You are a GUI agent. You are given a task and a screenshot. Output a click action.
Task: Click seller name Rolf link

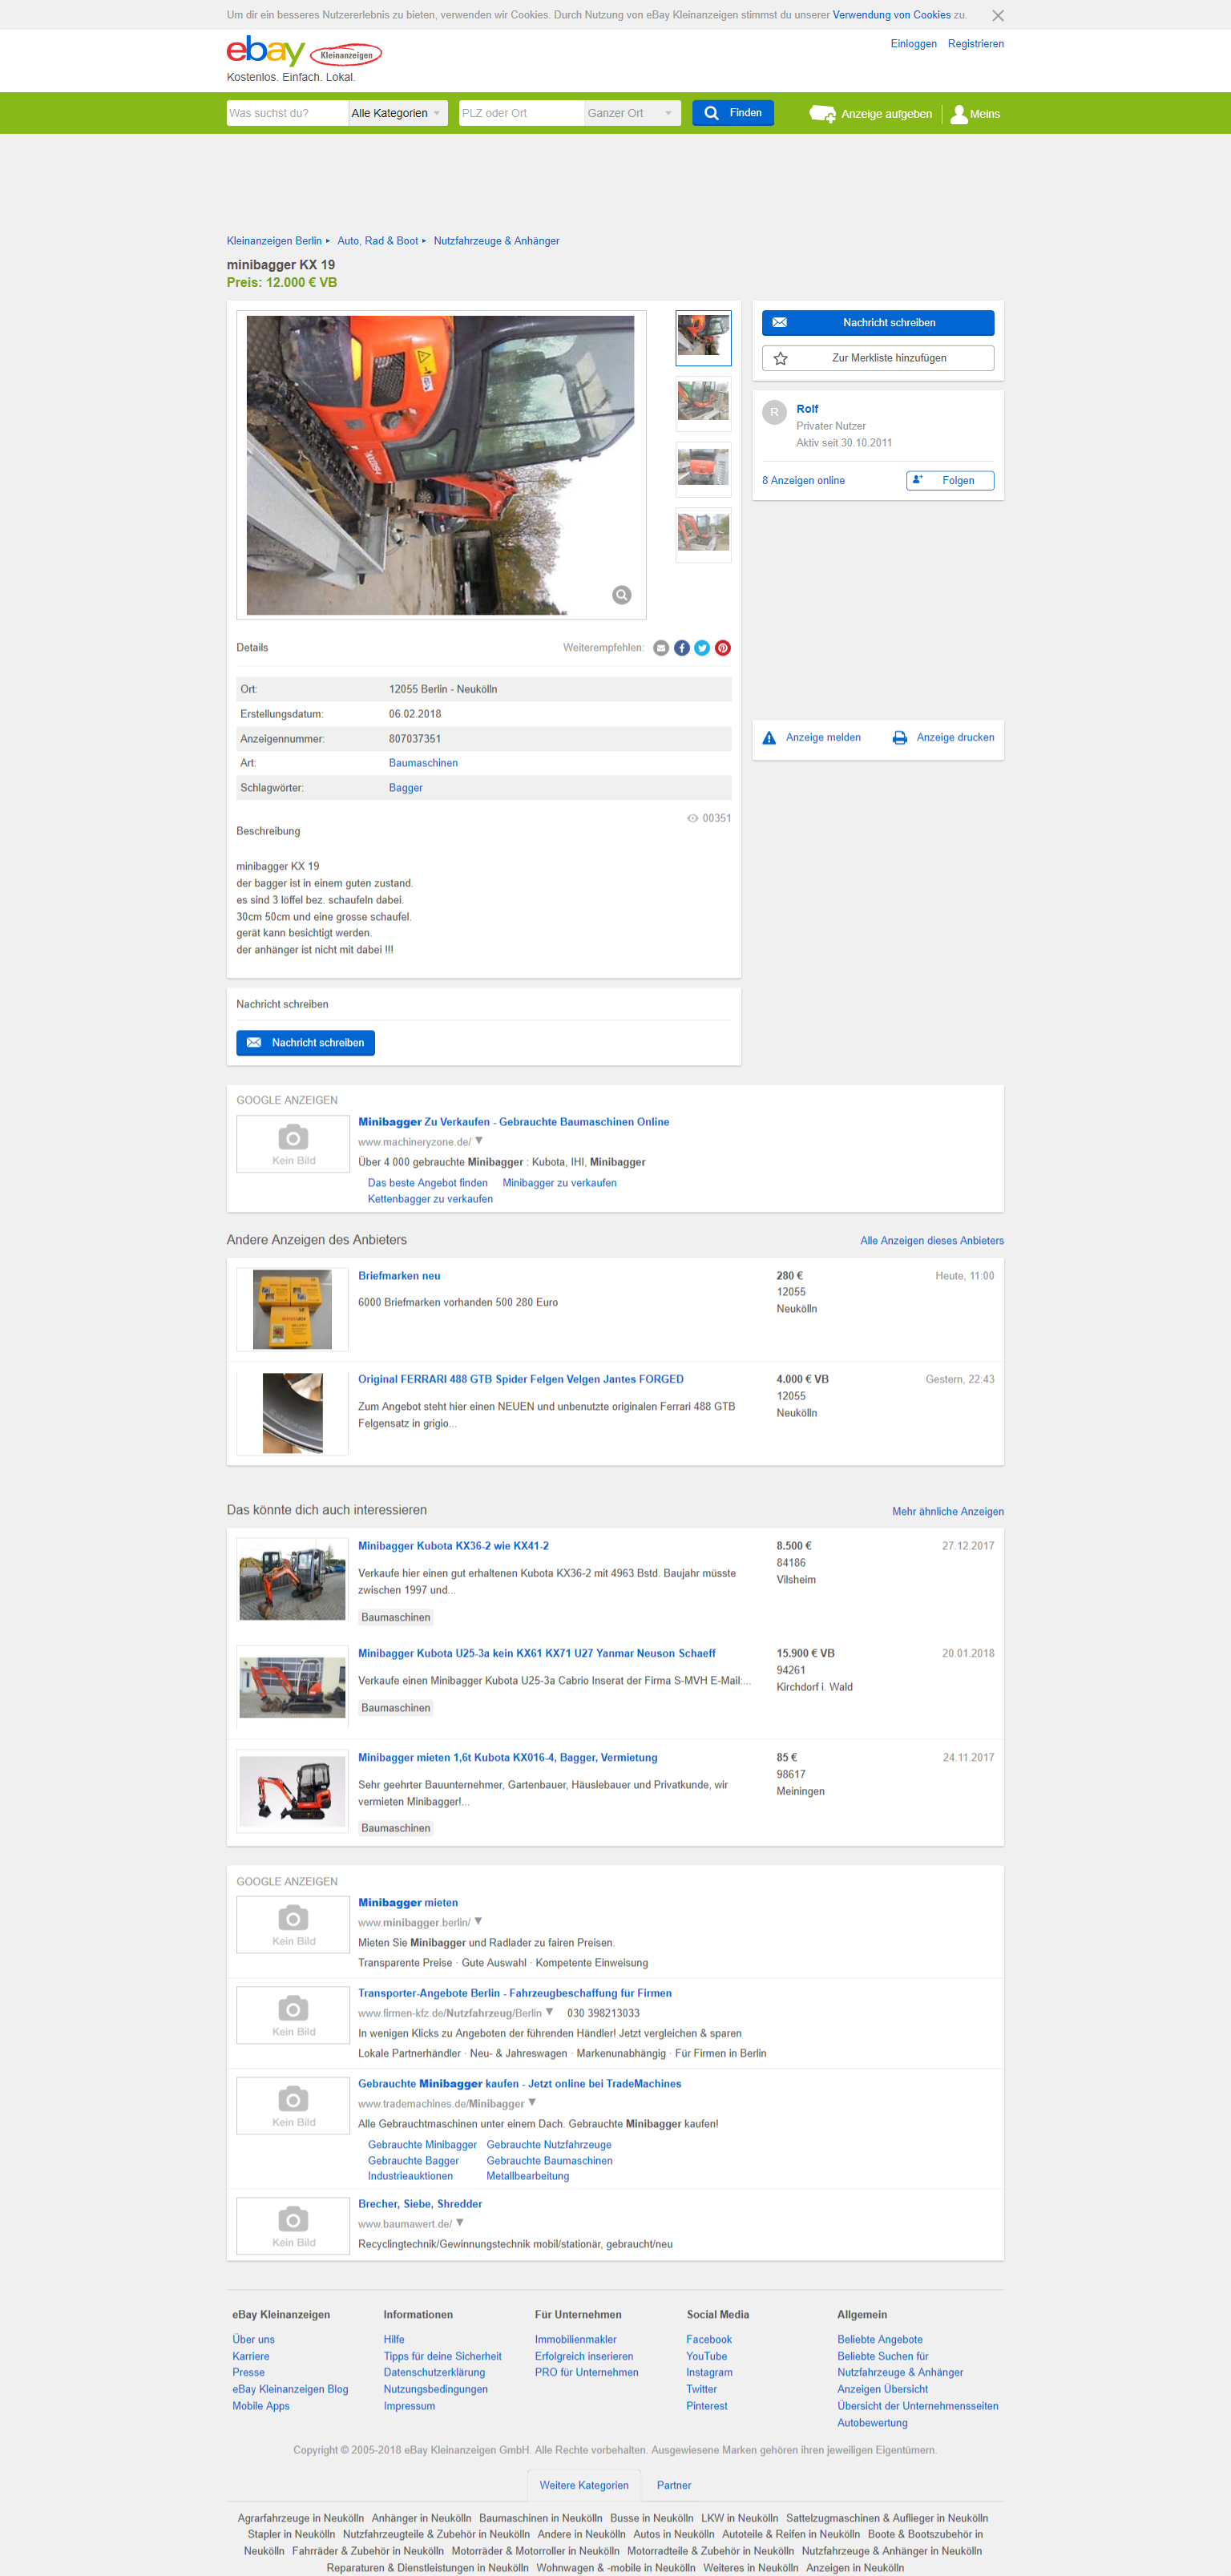pos(807,409)
